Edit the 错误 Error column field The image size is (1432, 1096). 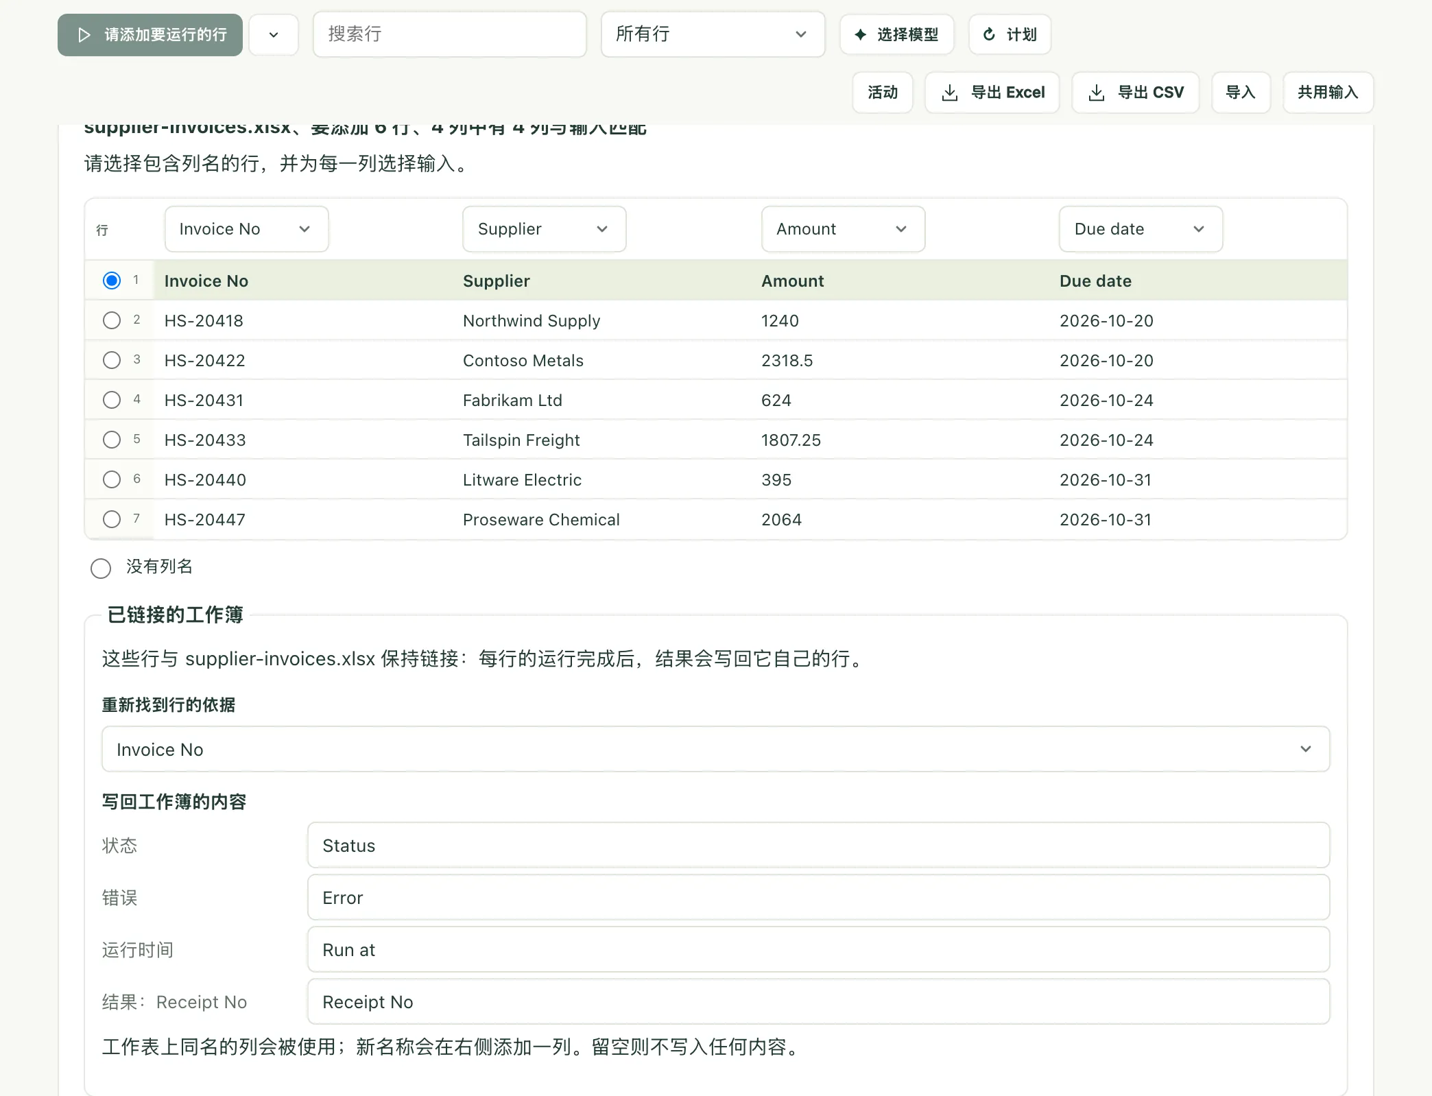[818, 897]
